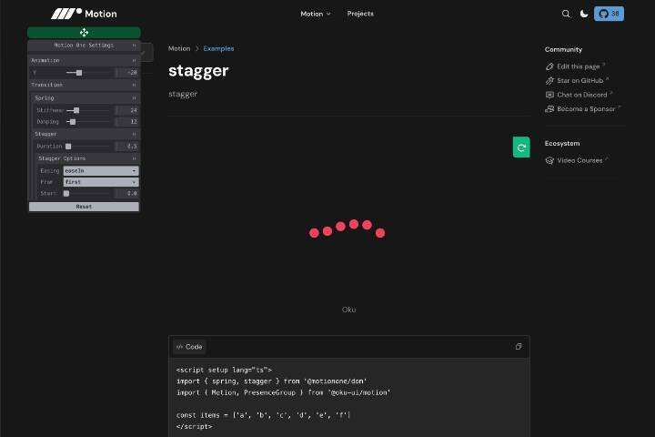Click the Ecosystem sidebar heading
The width and height of the screenshot is (655, 437).
tap(562, 144)
